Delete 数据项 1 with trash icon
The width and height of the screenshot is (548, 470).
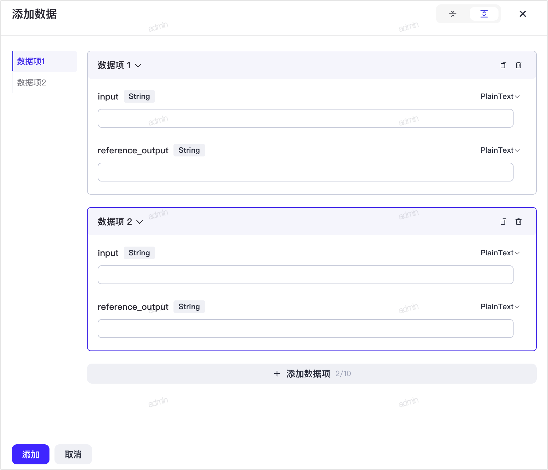[519, 65]
